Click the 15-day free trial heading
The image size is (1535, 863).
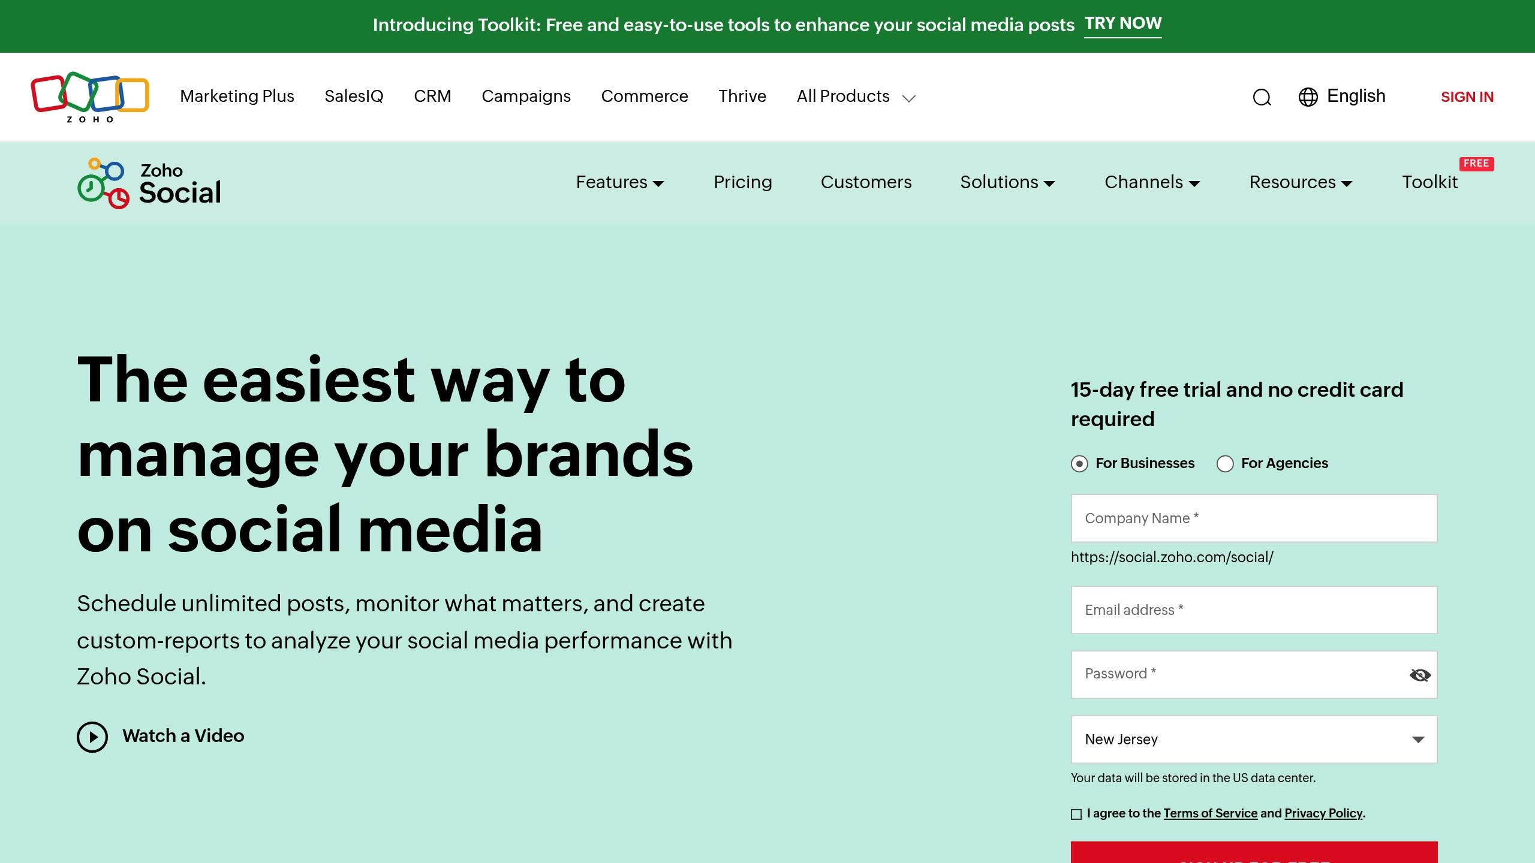tap(1237, 405)
